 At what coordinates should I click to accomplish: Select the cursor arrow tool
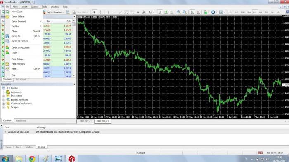pos(95,12)
